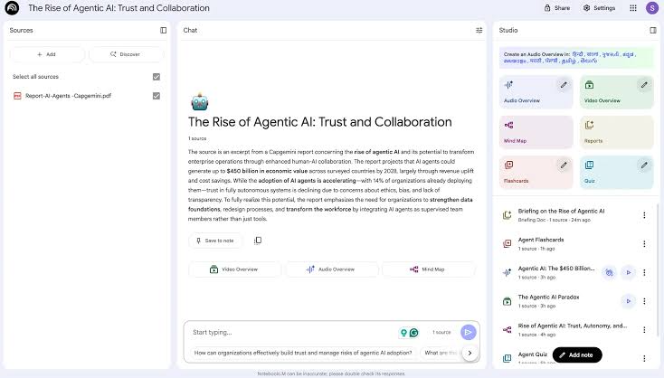Open more options for The Agentic AI Paradox
664x378 pixels.
click(x=644, y=301)
